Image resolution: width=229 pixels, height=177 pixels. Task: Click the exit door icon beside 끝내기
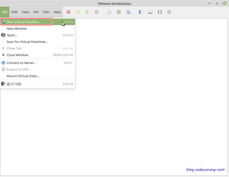pyautogui.click(x=3, y=84)
